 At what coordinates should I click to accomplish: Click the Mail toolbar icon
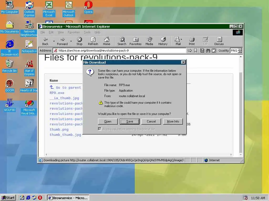(x=177, y=41)
